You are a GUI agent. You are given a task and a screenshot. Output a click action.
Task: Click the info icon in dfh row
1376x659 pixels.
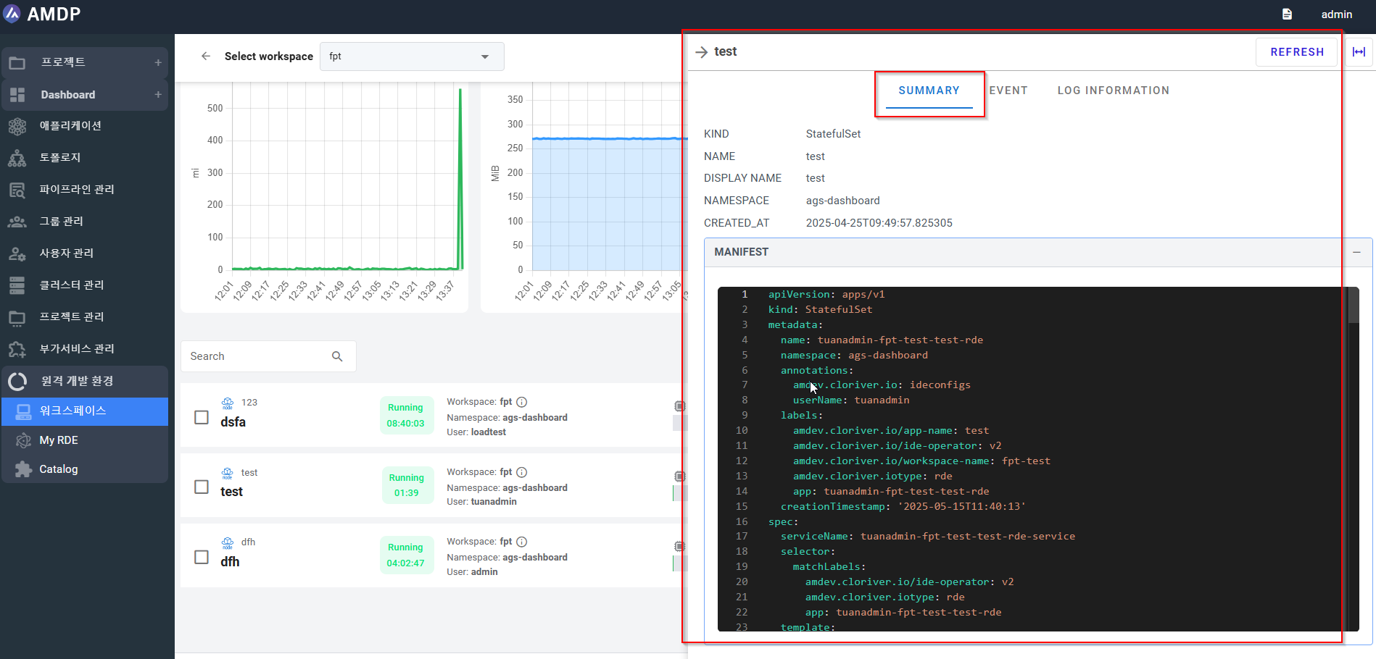coord(521,542)
